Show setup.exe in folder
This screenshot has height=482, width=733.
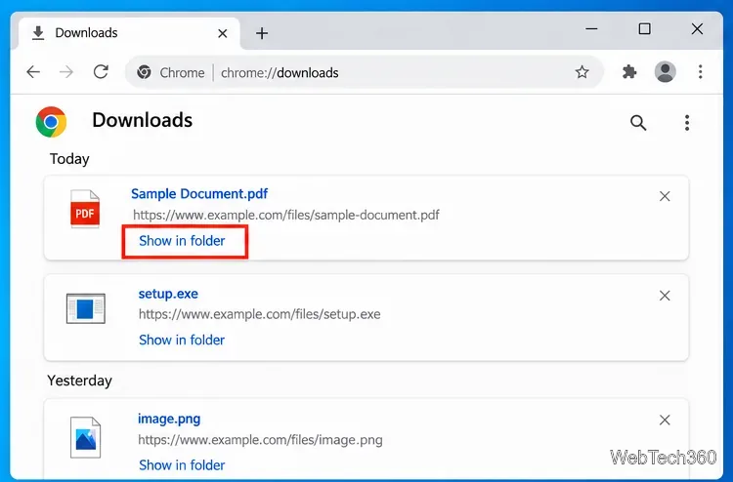(182, 341)
